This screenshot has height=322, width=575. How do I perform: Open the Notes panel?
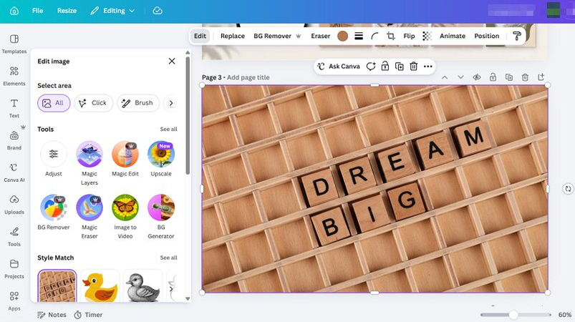(52, 315)
